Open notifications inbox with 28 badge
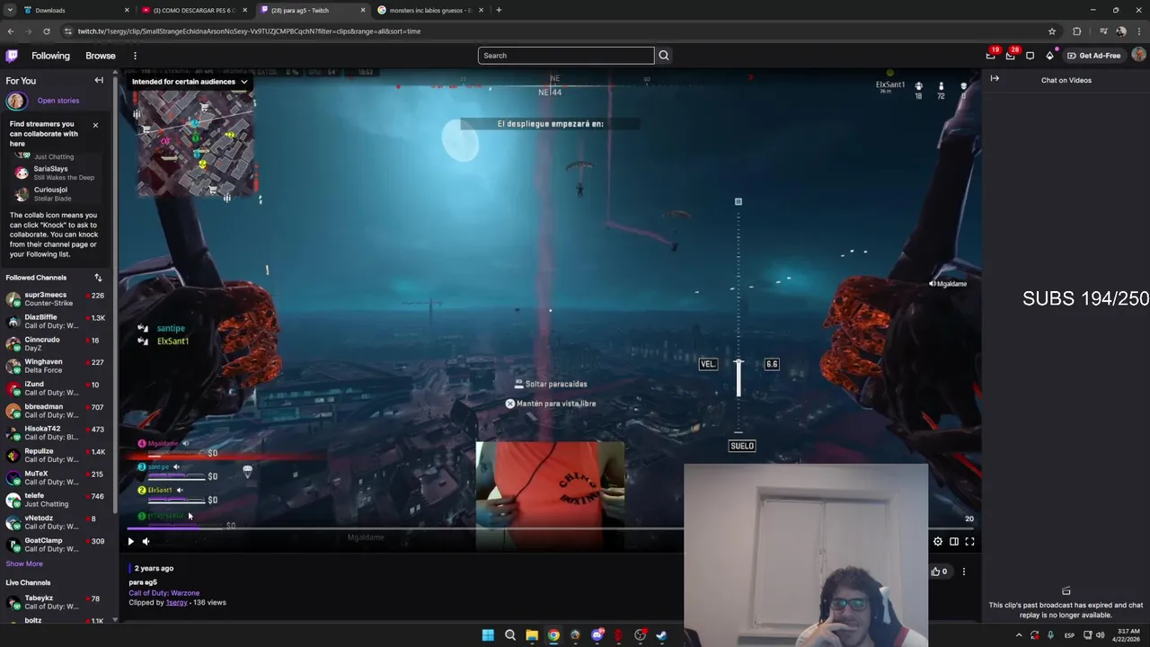The height and width of the screenshot is (647, 1150). click(1010, 56)
